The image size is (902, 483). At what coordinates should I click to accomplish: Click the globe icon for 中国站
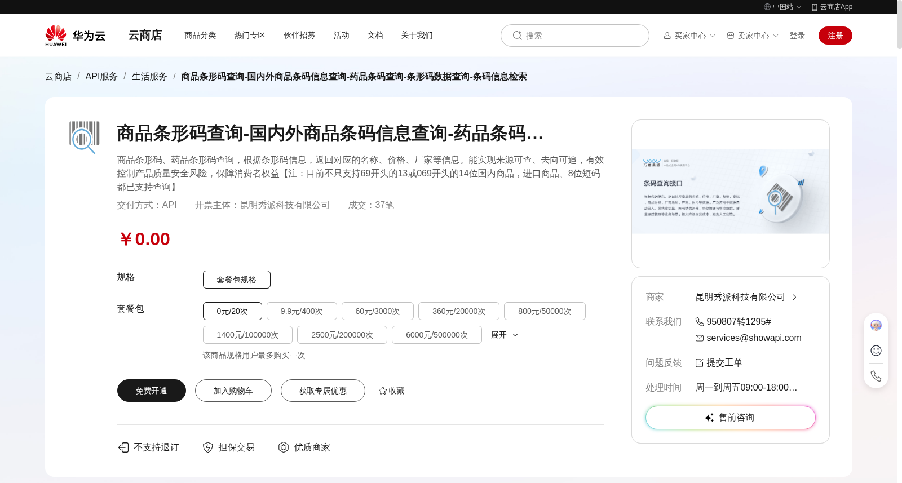pos(767,7)
